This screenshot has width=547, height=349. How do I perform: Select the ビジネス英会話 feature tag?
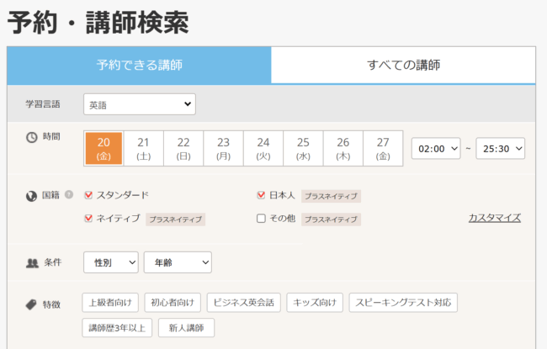click(244, 303)
